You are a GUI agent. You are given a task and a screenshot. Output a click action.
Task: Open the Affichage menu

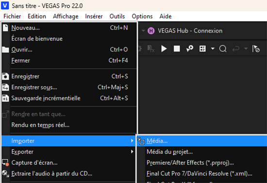click(x=66, y=17)
